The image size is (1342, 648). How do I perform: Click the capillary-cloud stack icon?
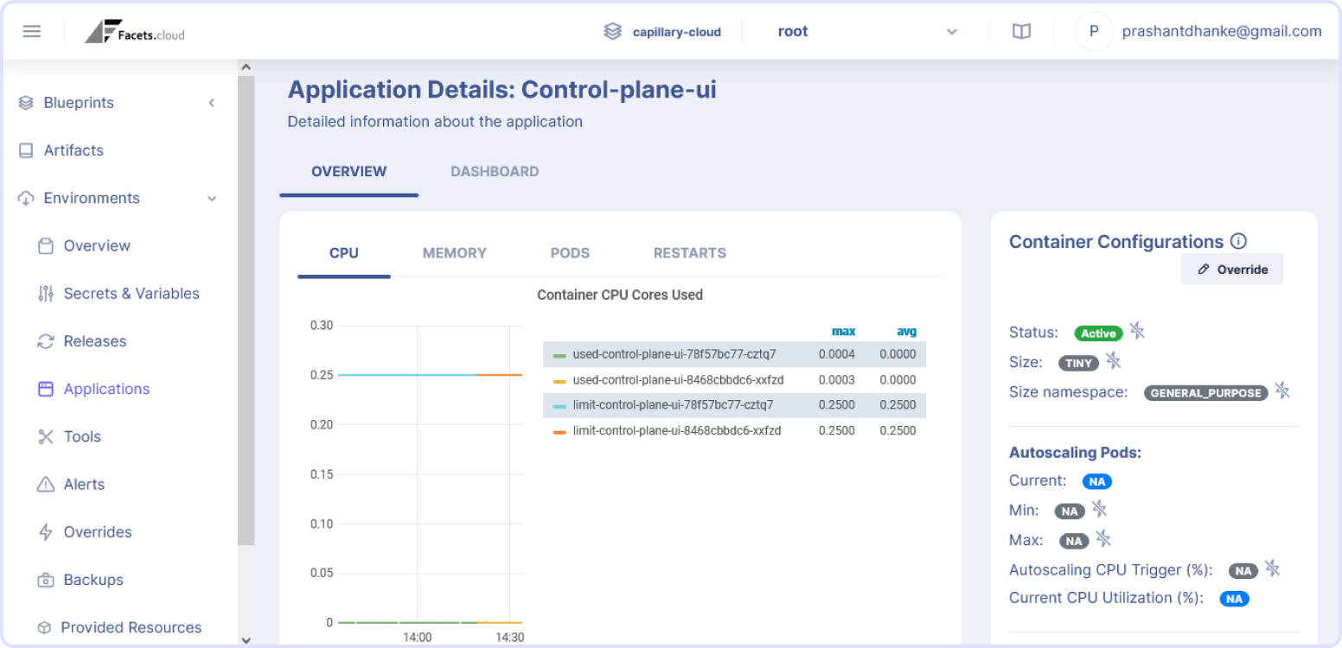[x=612, y=32]
